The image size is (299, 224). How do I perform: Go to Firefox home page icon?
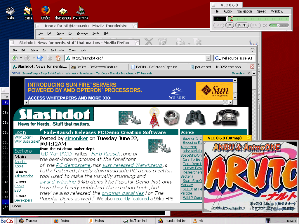click(58, 58)
